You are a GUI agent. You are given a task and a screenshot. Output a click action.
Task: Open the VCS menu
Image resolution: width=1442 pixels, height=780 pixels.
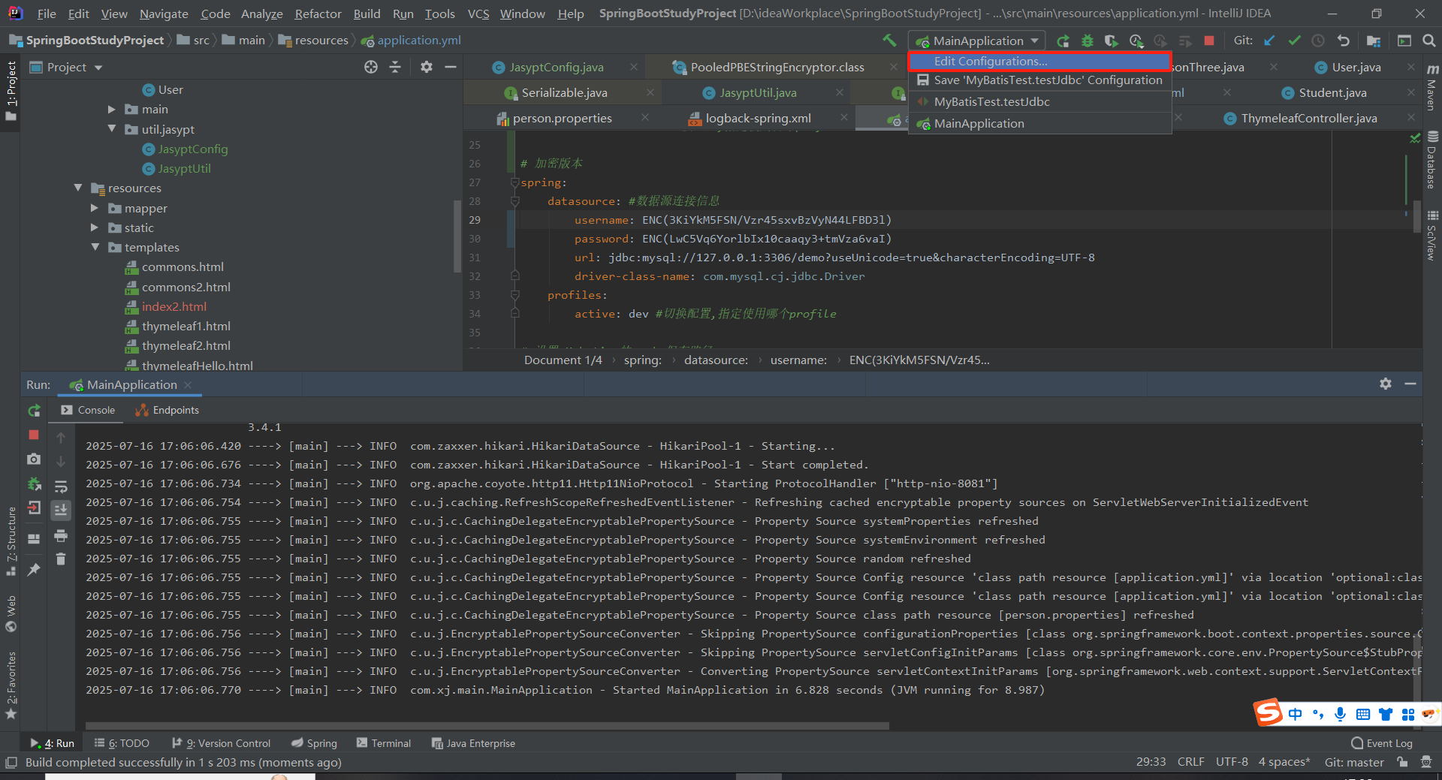click(x=478, y=14)
